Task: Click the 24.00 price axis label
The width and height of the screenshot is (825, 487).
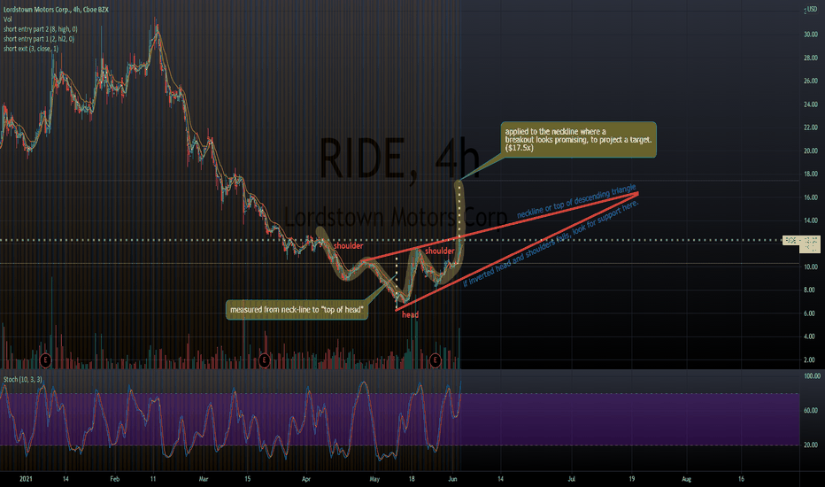Action: point(810,104)
